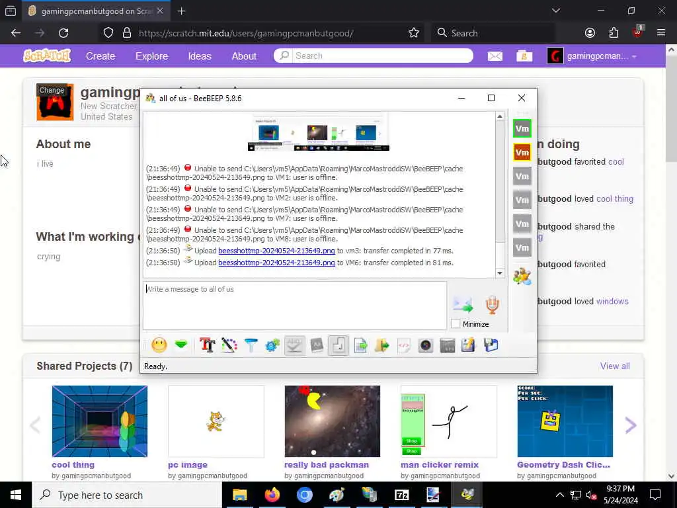The width and height of the screenshot is (677, 508).
Task: Open the 'pc image' project title link
Action: [187, 465]
